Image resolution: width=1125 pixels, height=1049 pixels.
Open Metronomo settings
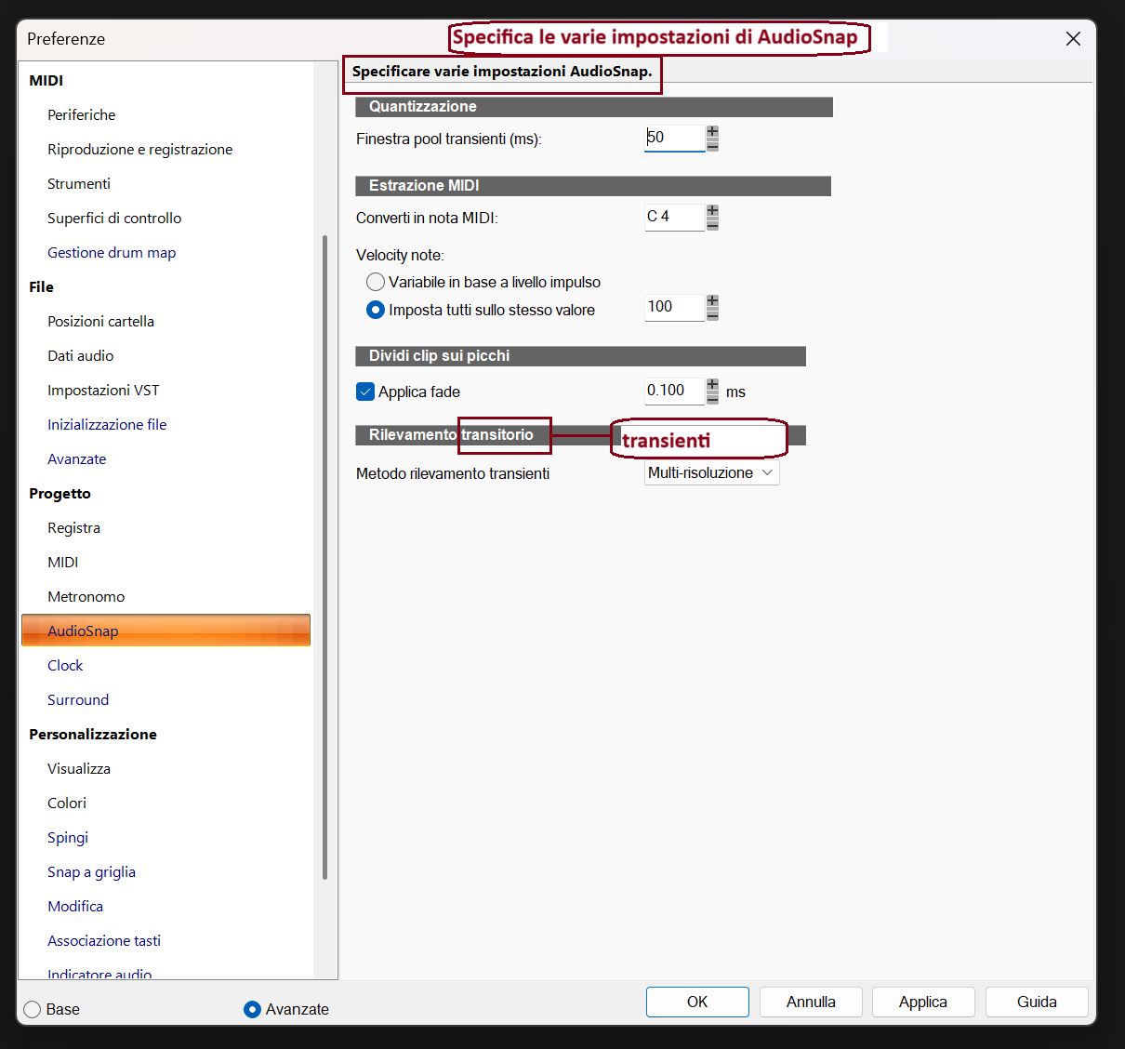[x=86, y=596]
